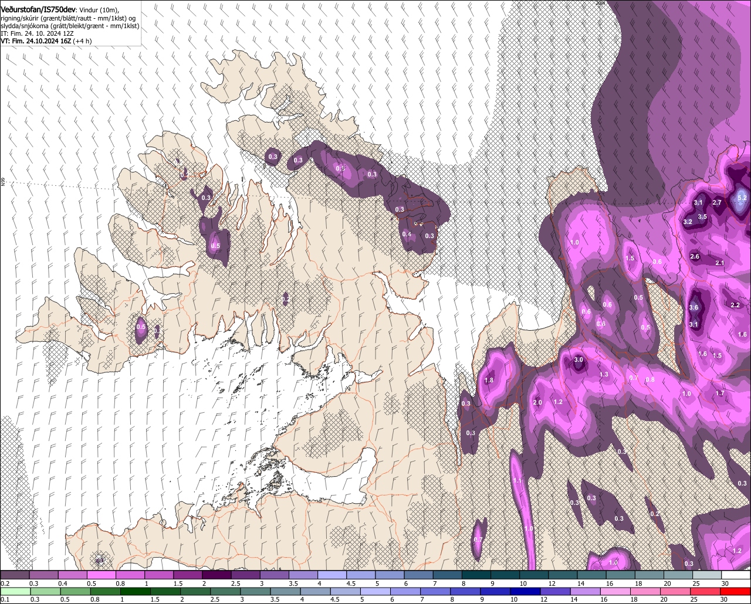This screenshot has height=604, width=751.
Task: Click the '1.3' precipitation value label
Action: coord(604,375)
